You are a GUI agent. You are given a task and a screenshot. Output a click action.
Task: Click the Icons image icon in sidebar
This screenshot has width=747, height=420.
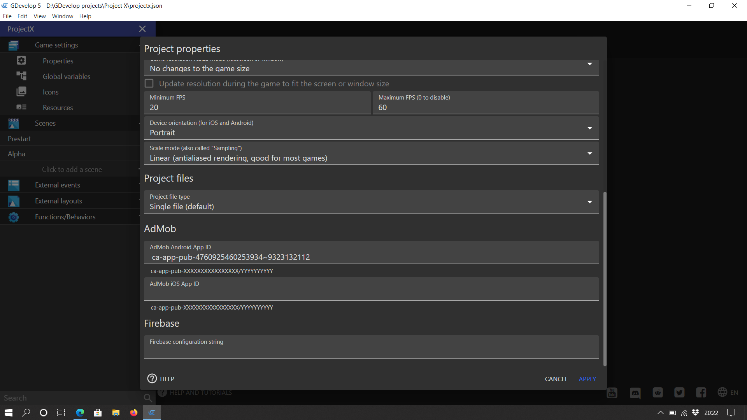click(21, 92)
